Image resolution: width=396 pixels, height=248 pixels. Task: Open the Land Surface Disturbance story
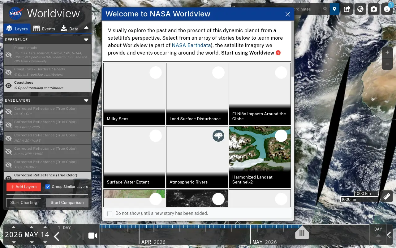197,94
